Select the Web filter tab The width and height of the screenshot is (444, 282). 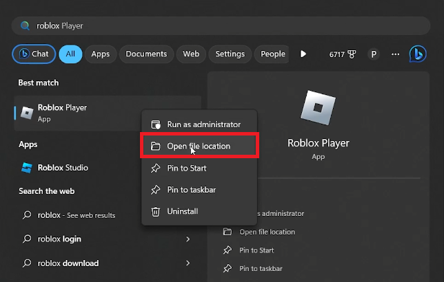click(x=191, y=54)
